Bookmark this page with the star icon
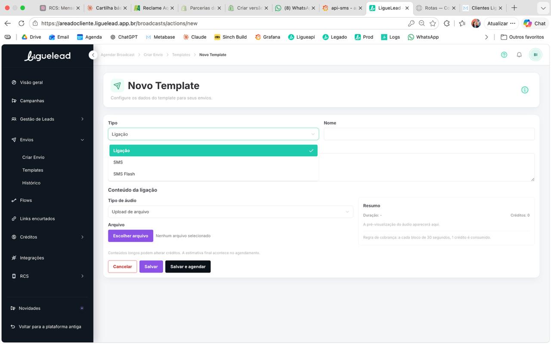Screen dimensions: 551x344 click(433, 23)
